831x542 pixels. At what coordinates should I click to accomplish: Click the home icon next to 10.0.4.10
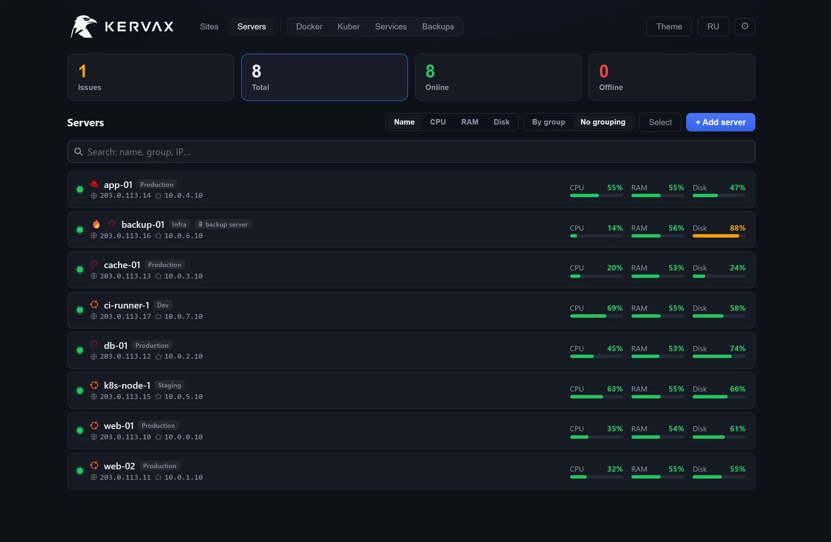coord(158,196)
